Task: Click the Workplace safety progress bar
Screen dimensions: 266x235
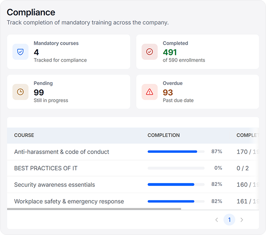Action: pos(176,201)
